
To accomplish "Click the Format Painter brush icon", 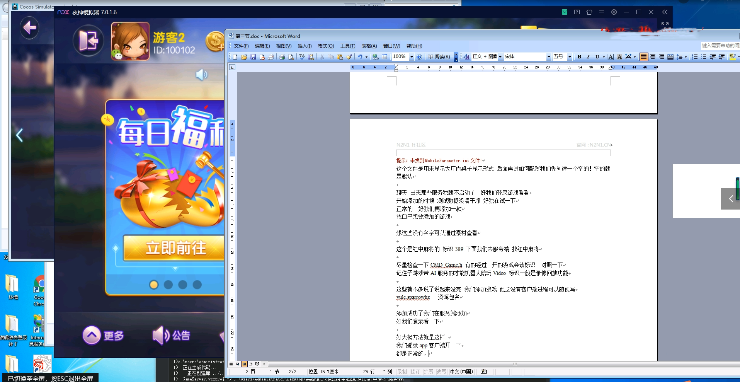I will (349, 57).
